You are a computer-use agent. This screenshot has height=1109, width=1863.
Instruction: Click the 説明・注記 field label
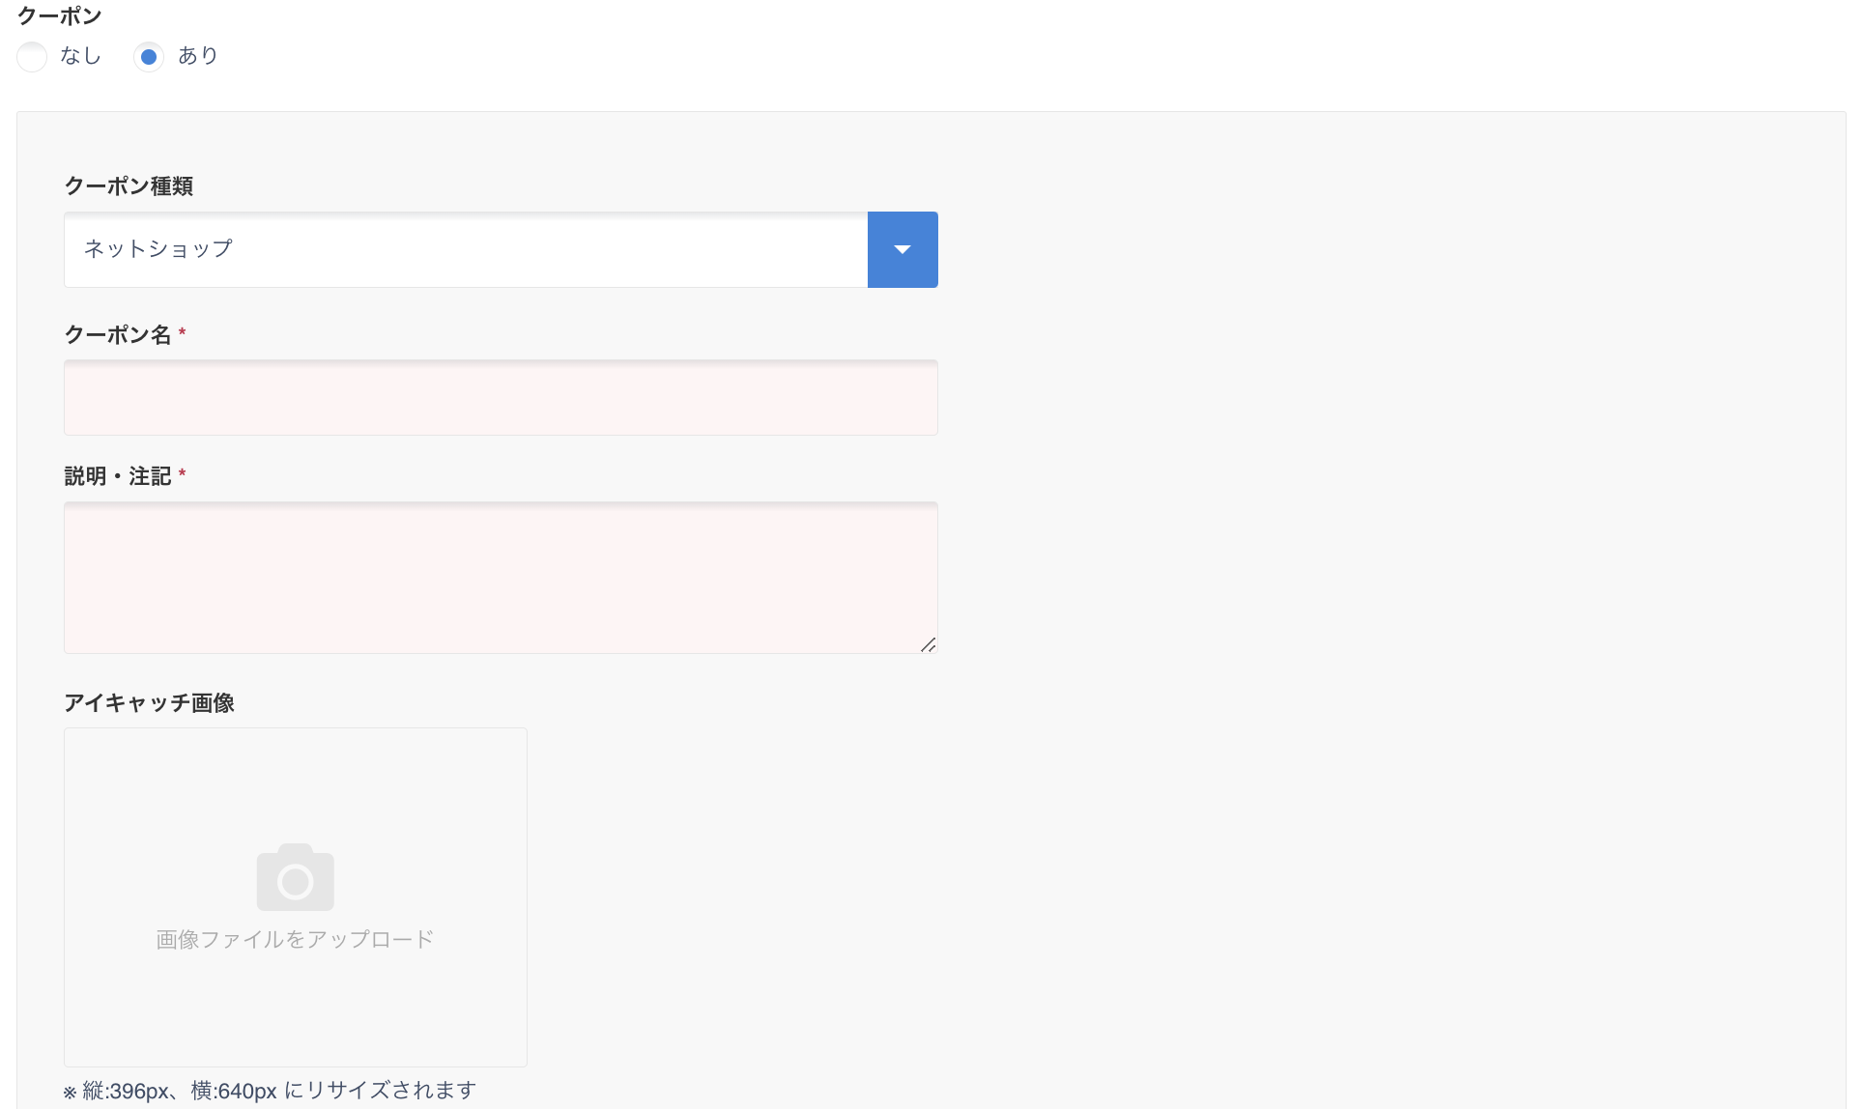click(x=118, y=475)
